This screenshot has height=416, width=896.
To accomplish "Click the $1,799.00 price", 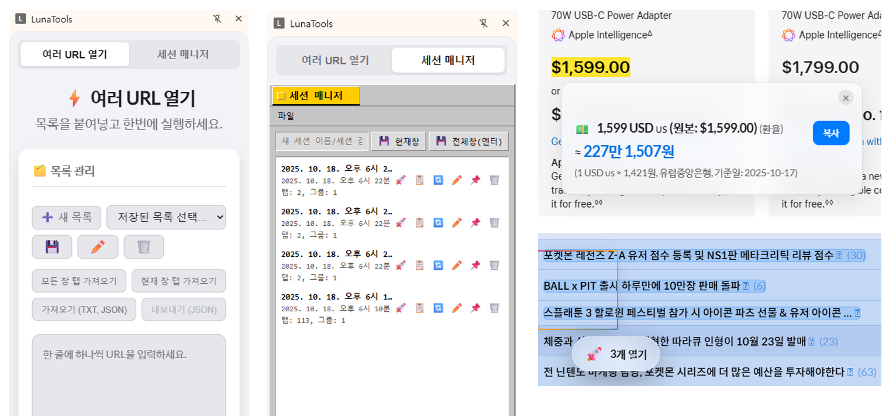I will 821,67.
